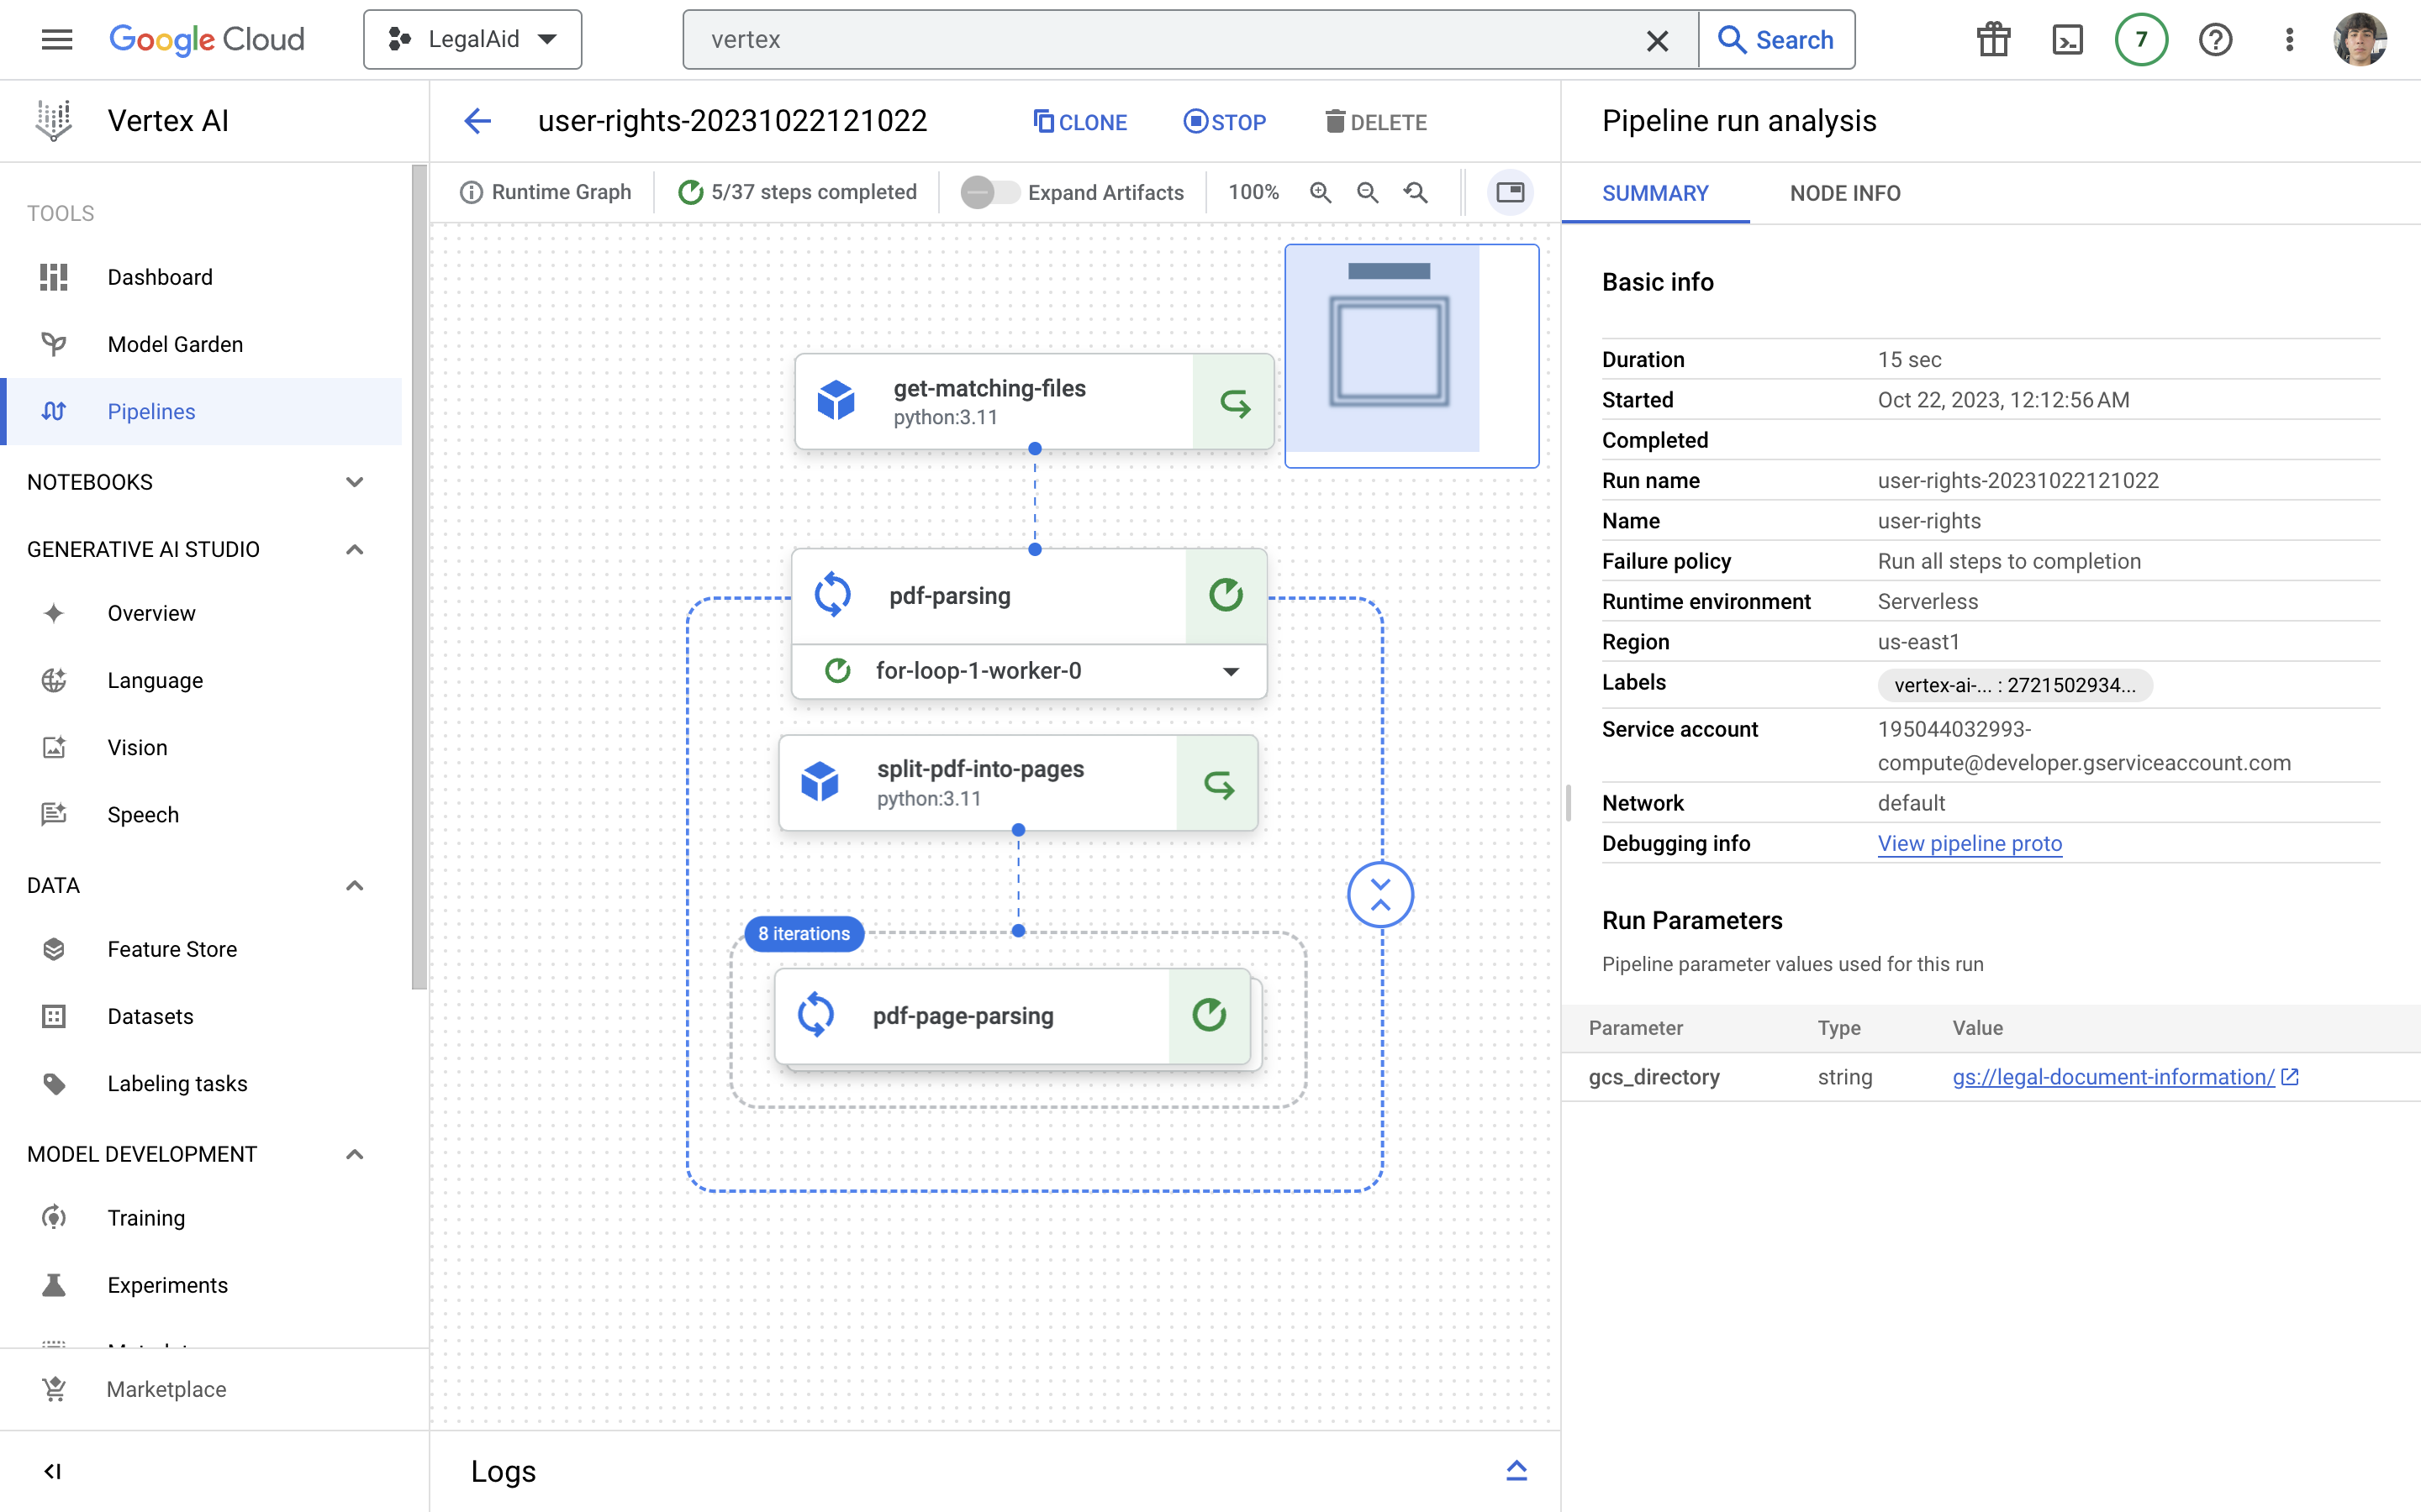Expand the Notebooks sidebar section
The width and height of the screenshot is (2421, 1512).
tap(354, 482)
